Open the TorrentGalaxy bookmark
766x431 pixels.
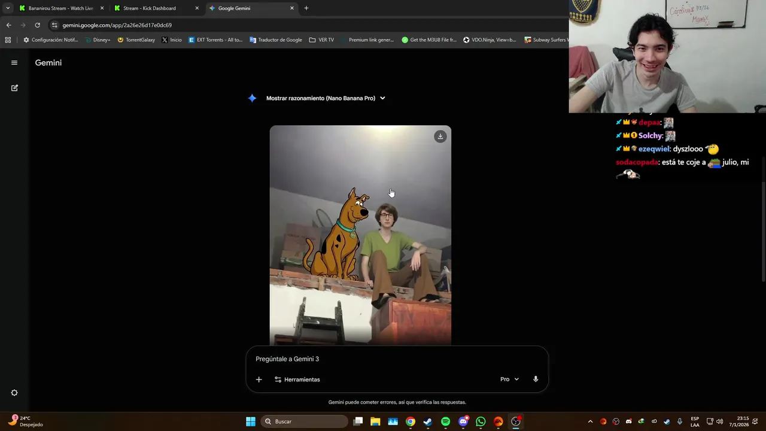coord(136,40)
